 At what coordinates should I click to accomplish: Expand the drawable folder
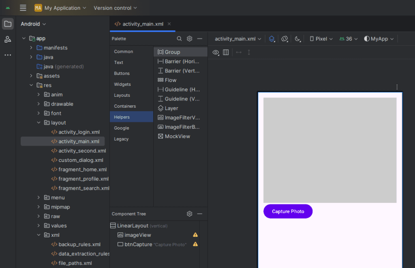point(39,104)
